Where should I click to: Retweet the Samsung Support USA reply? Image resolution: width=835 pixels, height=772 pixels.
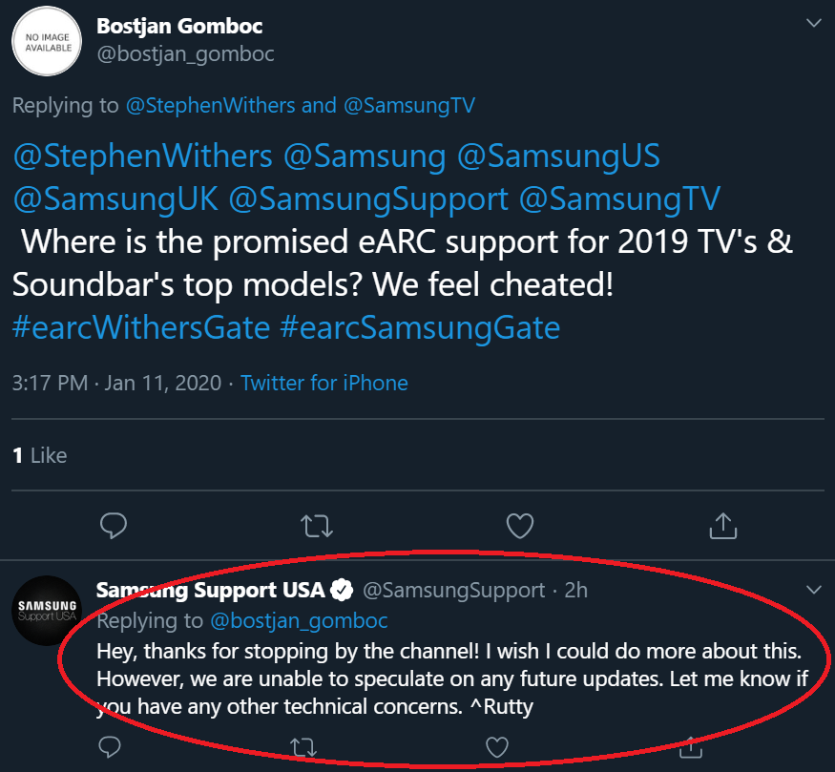point(303,744)
